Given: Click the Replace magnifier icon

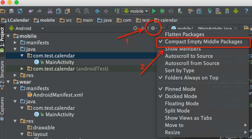Looking at the screenshot, I should pos(87,11).
